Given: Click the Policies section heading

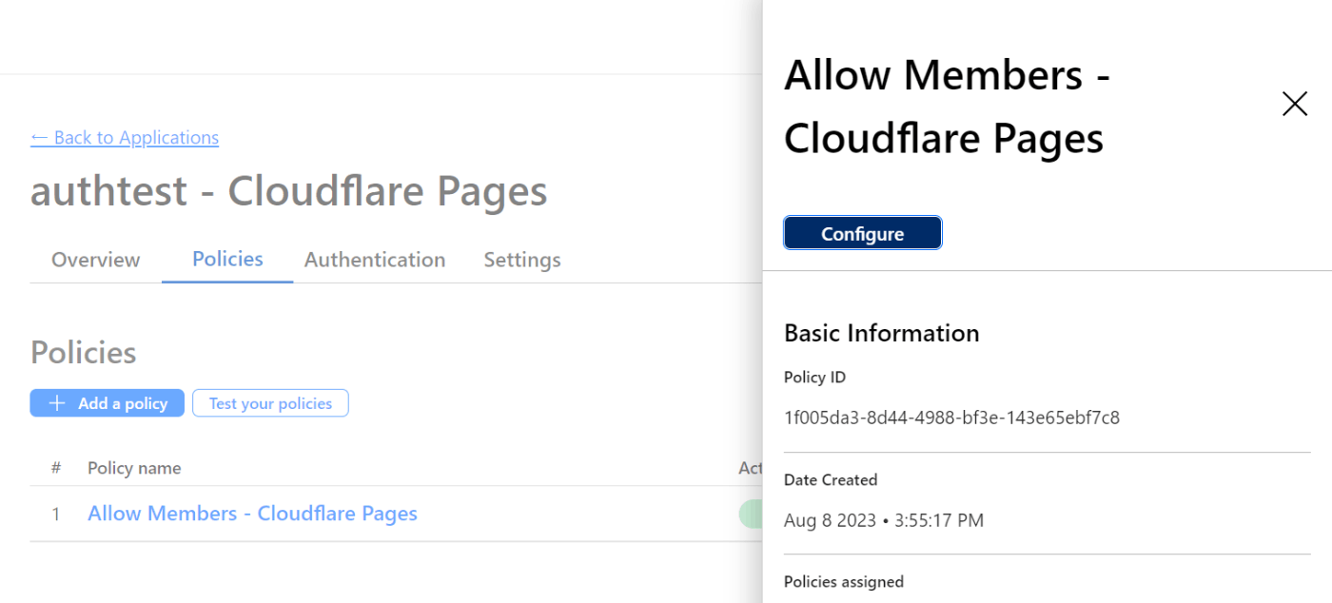Looking at the screenshot, I should (84, 353).
